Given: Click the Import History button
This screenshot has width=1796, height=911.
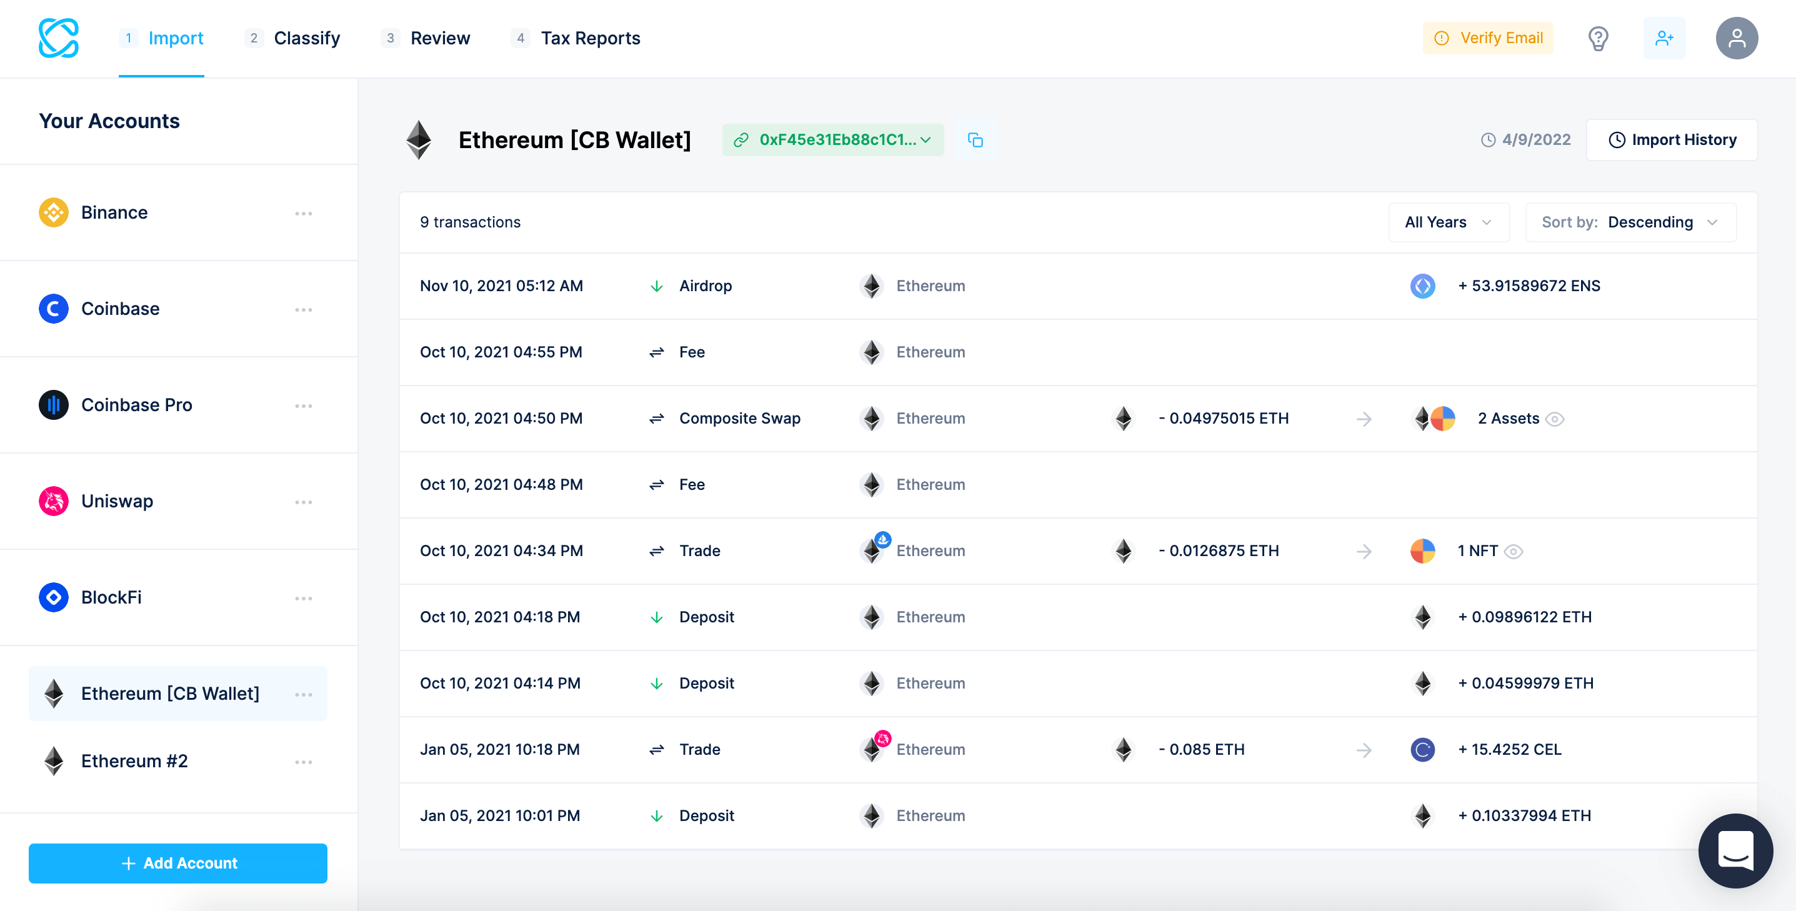Looking at the screenshot, I should (1673, 139).
